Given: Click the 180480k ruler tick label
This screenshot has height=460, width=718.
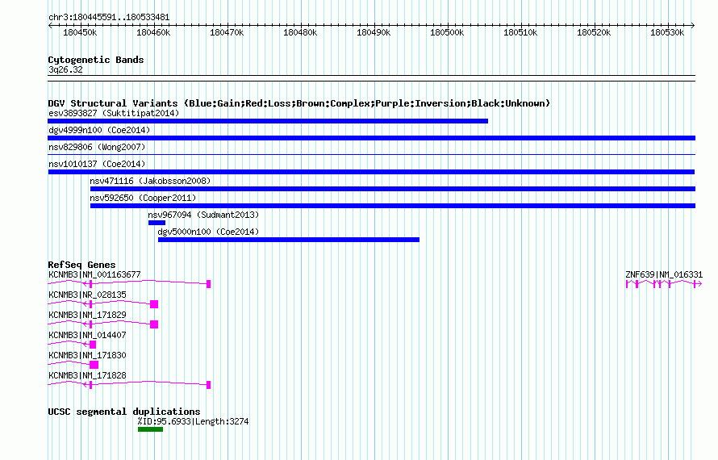Looking at the screenshot, I should 300,32.
